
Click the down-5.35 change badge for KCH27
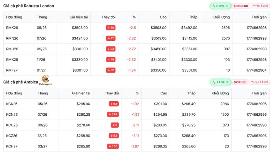(x=113, y=146)
